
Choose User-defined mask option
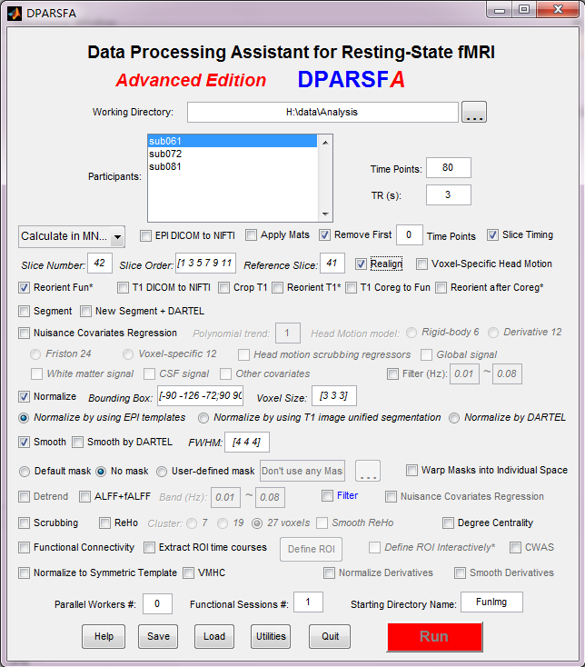[x=161, y=472]
